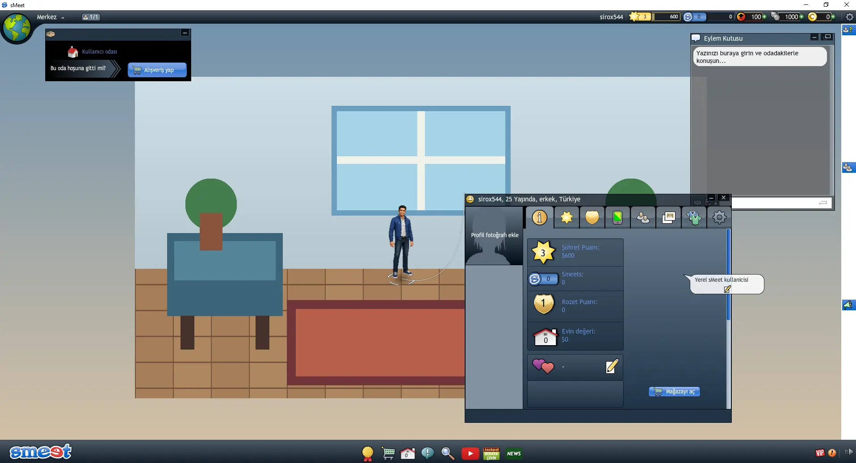Open the friends list on right sidebar
The height and width of the screenshot is (463, 856).
pos(848,168)
